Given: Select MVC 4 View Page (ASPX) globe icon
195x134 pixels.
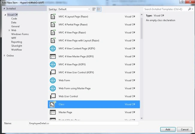Looking at the screenshot, I should click(53, 64).
